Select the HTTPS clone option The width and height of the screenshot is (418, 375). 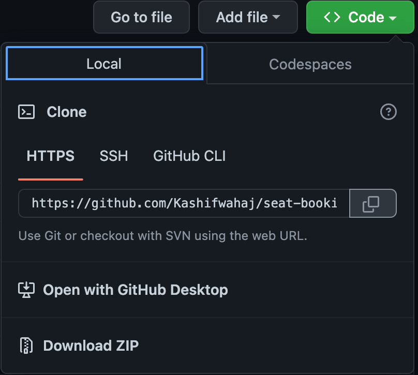[51, 156]
